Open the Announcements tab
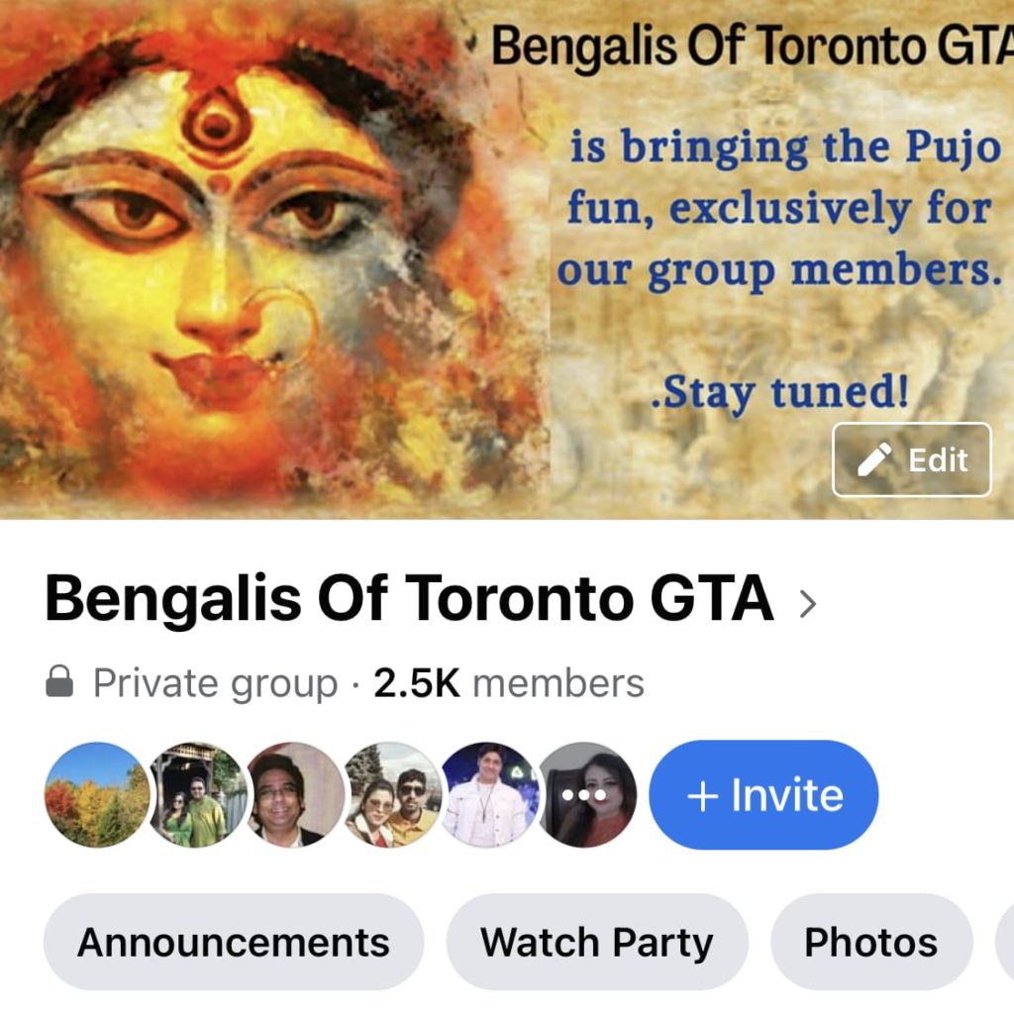This screenshot has height=1014, width=1014. tap(234, 942)
